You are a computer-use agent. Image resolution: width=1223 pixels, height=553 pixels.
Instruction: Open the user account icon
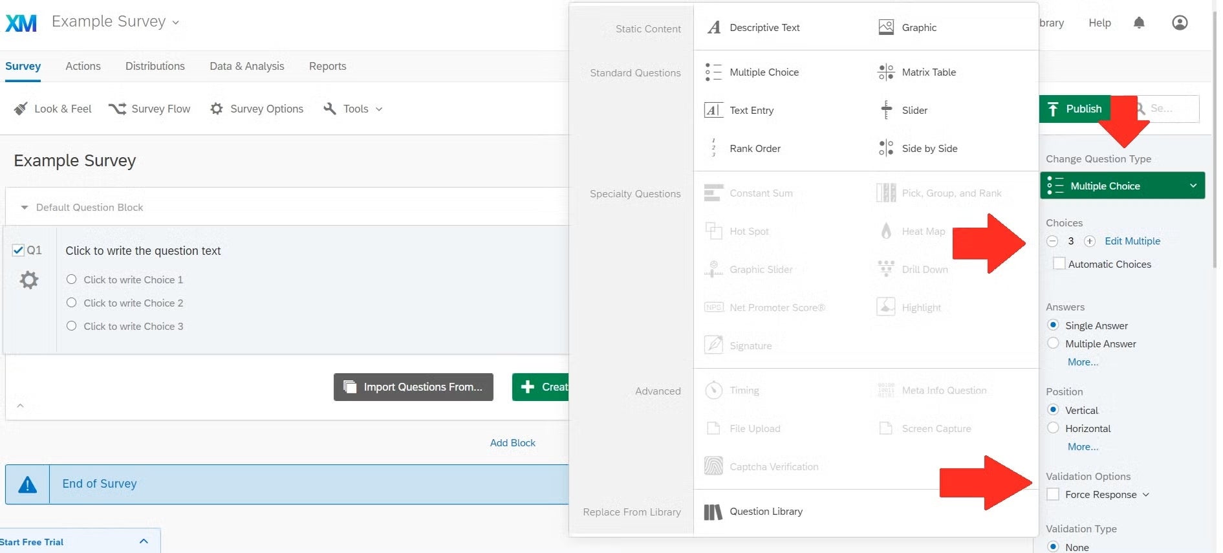[x=1180, y=23]
